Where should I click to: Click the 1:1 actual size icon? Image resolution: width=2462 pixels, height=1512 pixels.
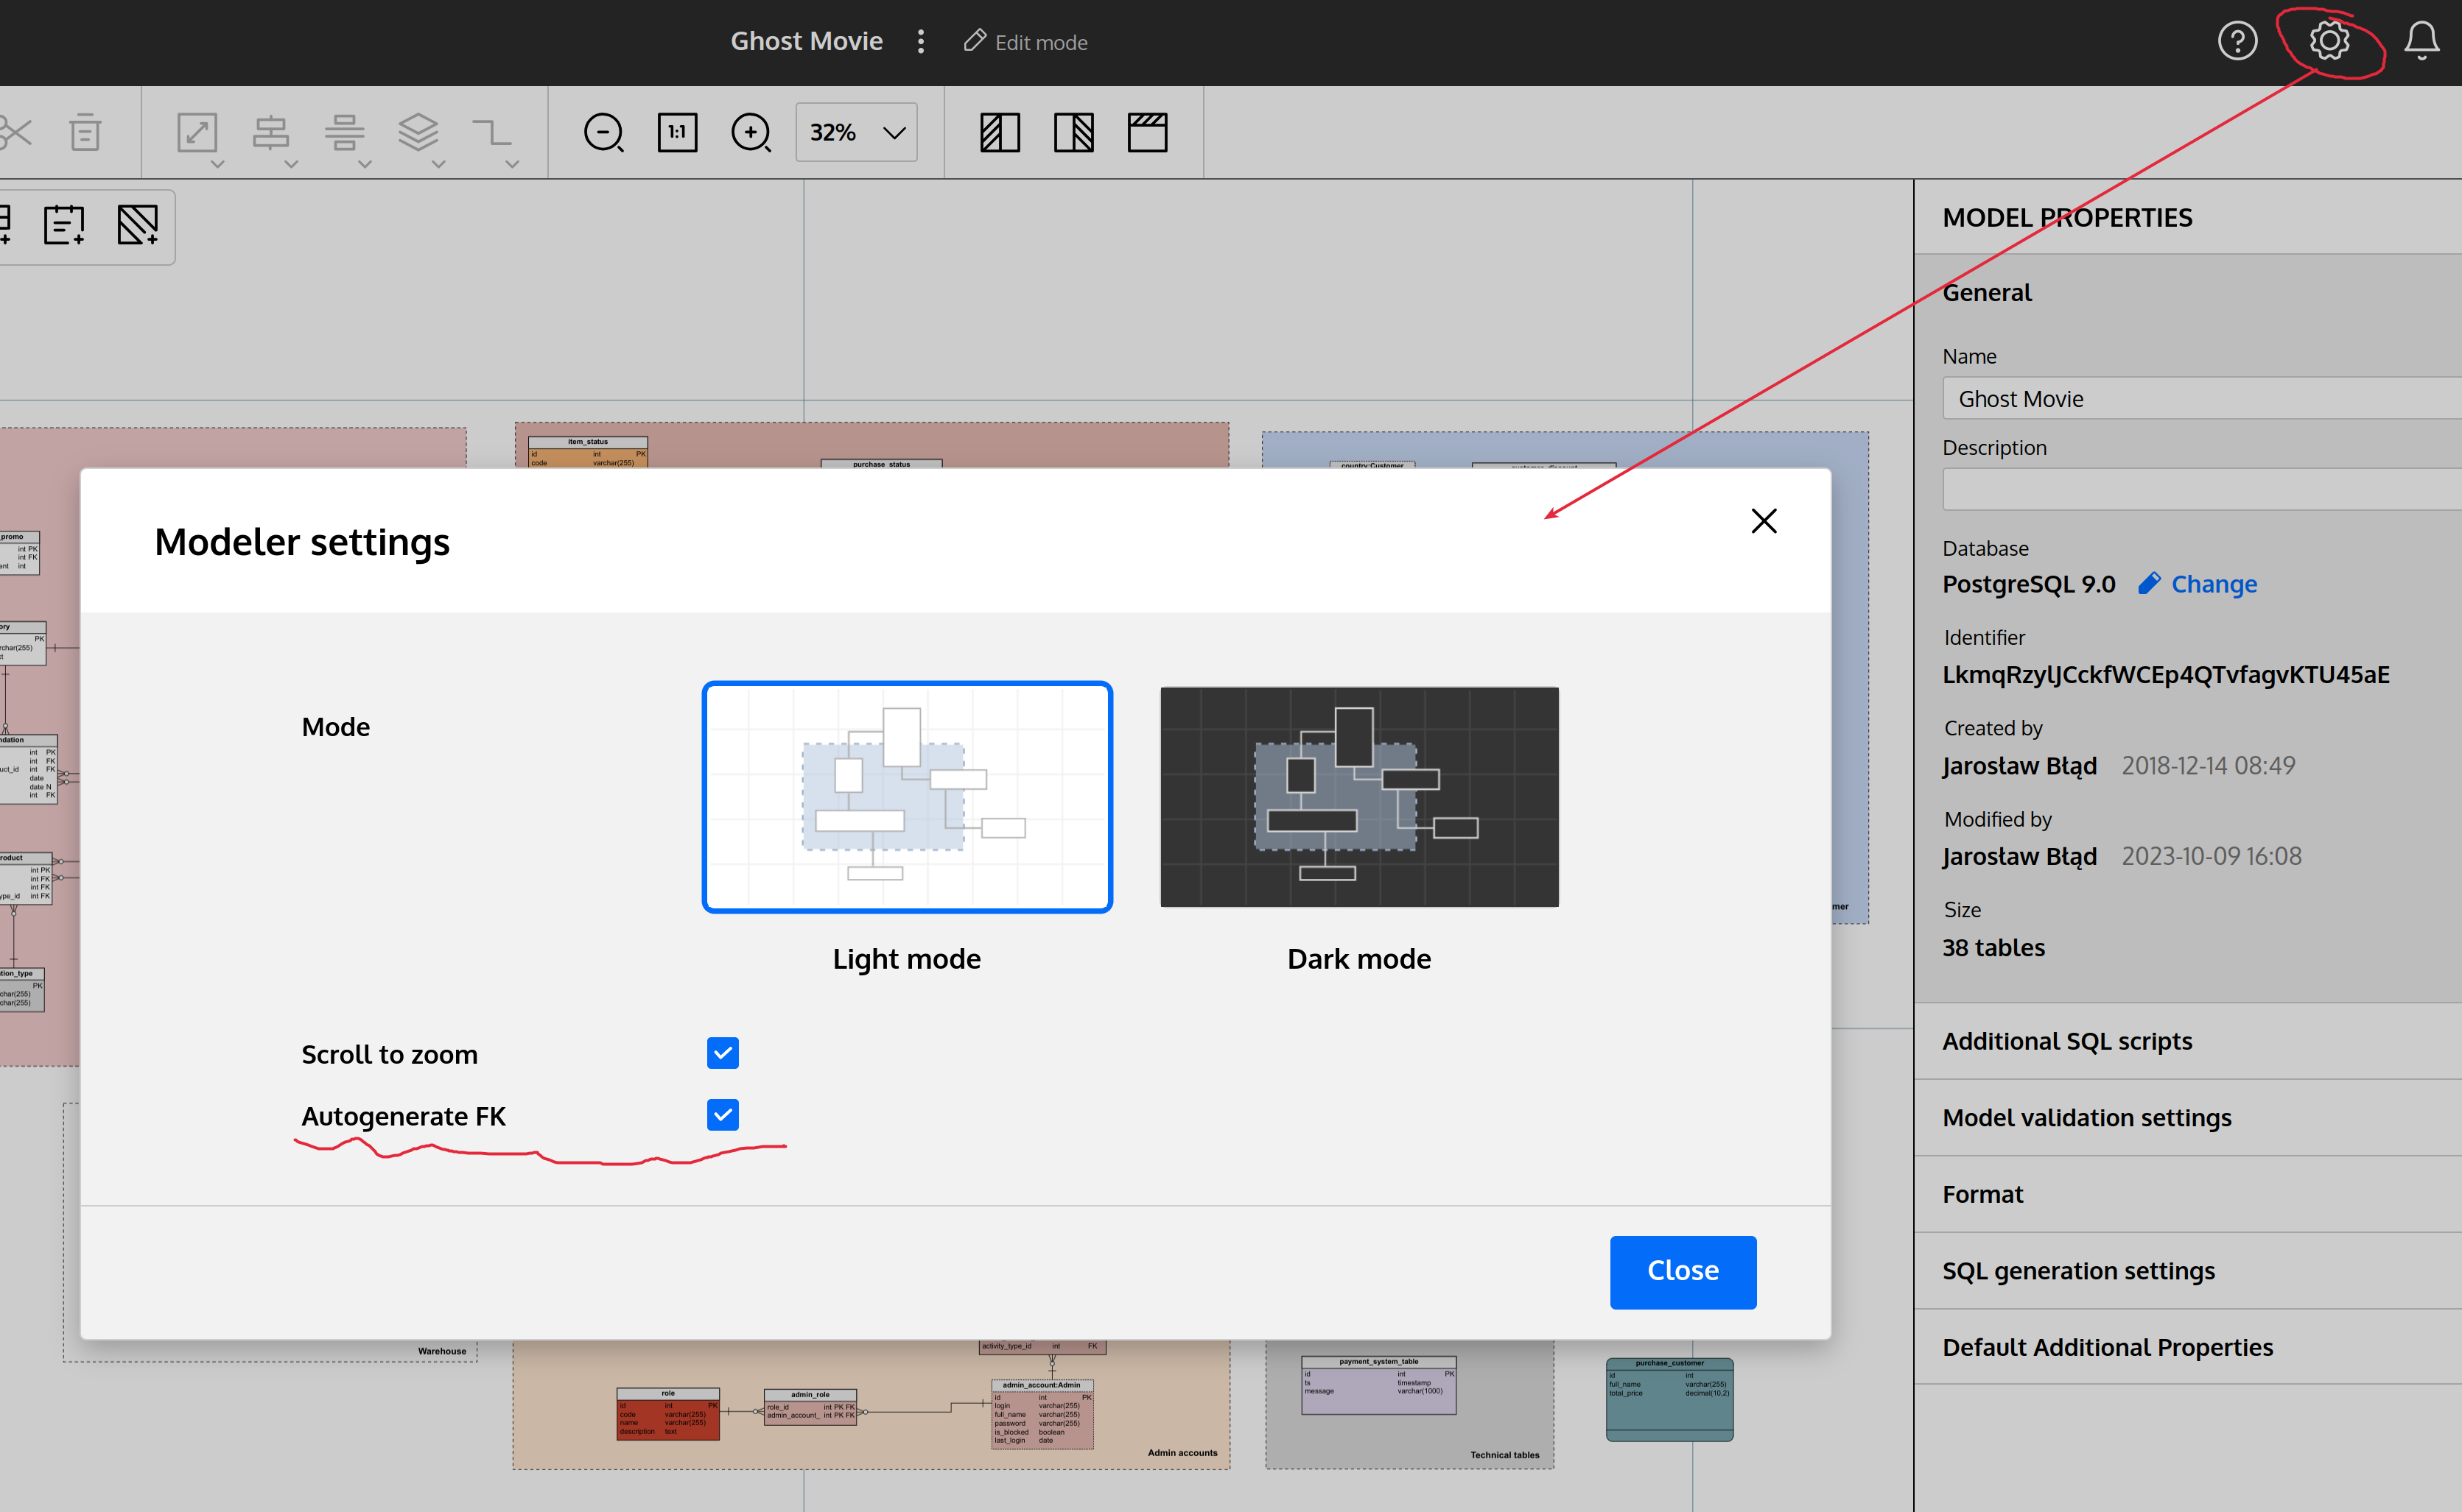tap(678, 132)
